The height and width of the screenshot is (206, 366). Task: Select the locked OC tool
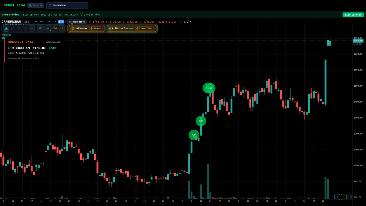point(48,28)
